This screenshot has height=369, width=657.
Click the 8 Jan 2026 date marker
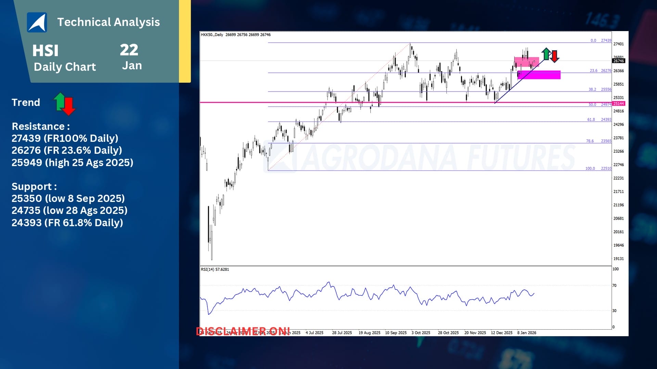click(x=527, y=332)
